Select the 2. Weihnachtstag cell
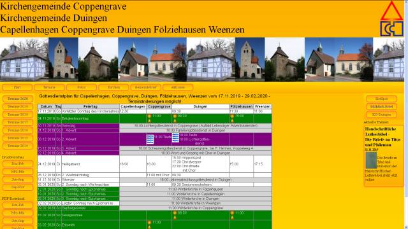Screen dimensions: 408x229 pyautogui.click(x=91, y=175)
